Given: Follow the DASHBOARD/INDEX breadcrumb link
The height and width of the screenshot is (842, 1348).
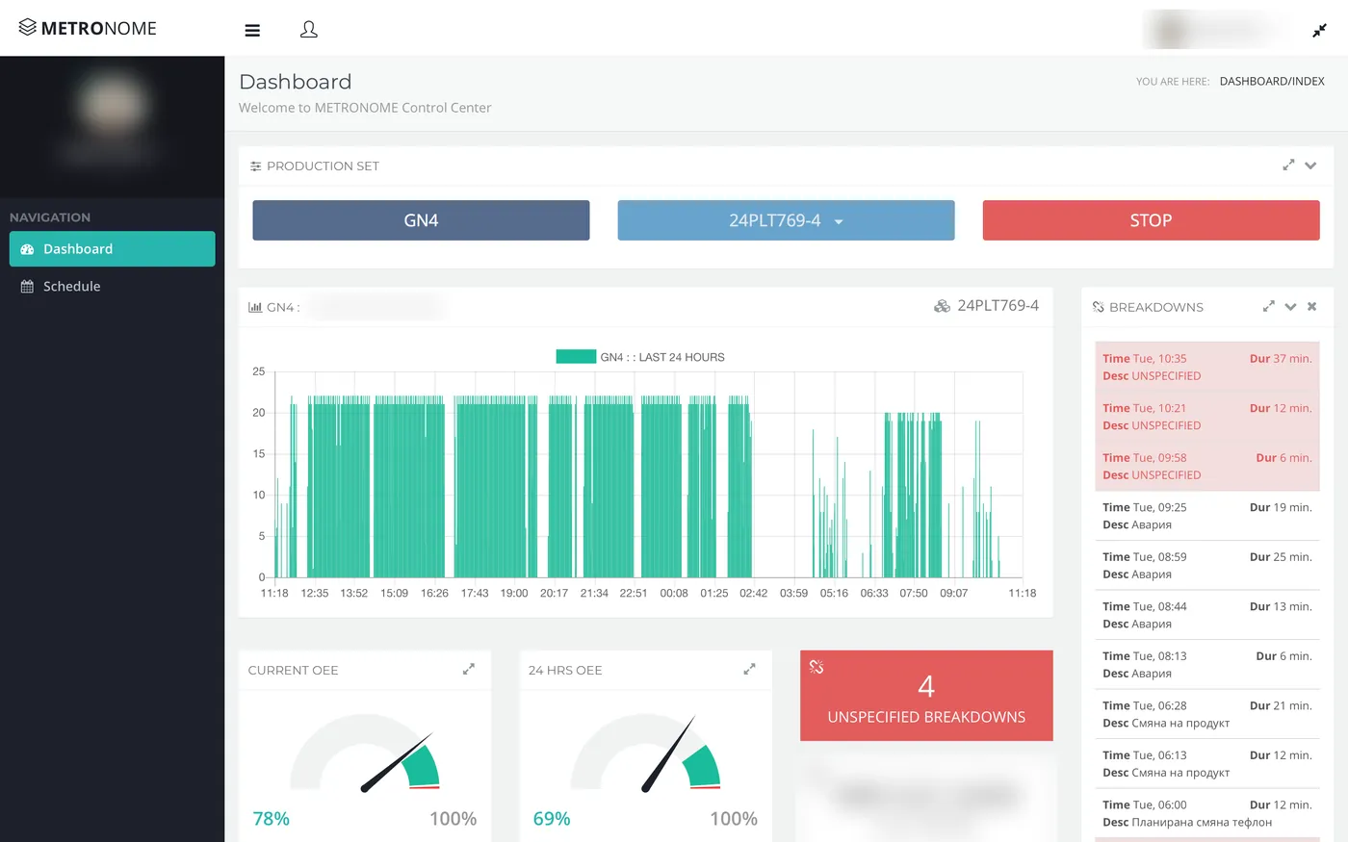Looking at the screenshot, I should (1272, 81).
